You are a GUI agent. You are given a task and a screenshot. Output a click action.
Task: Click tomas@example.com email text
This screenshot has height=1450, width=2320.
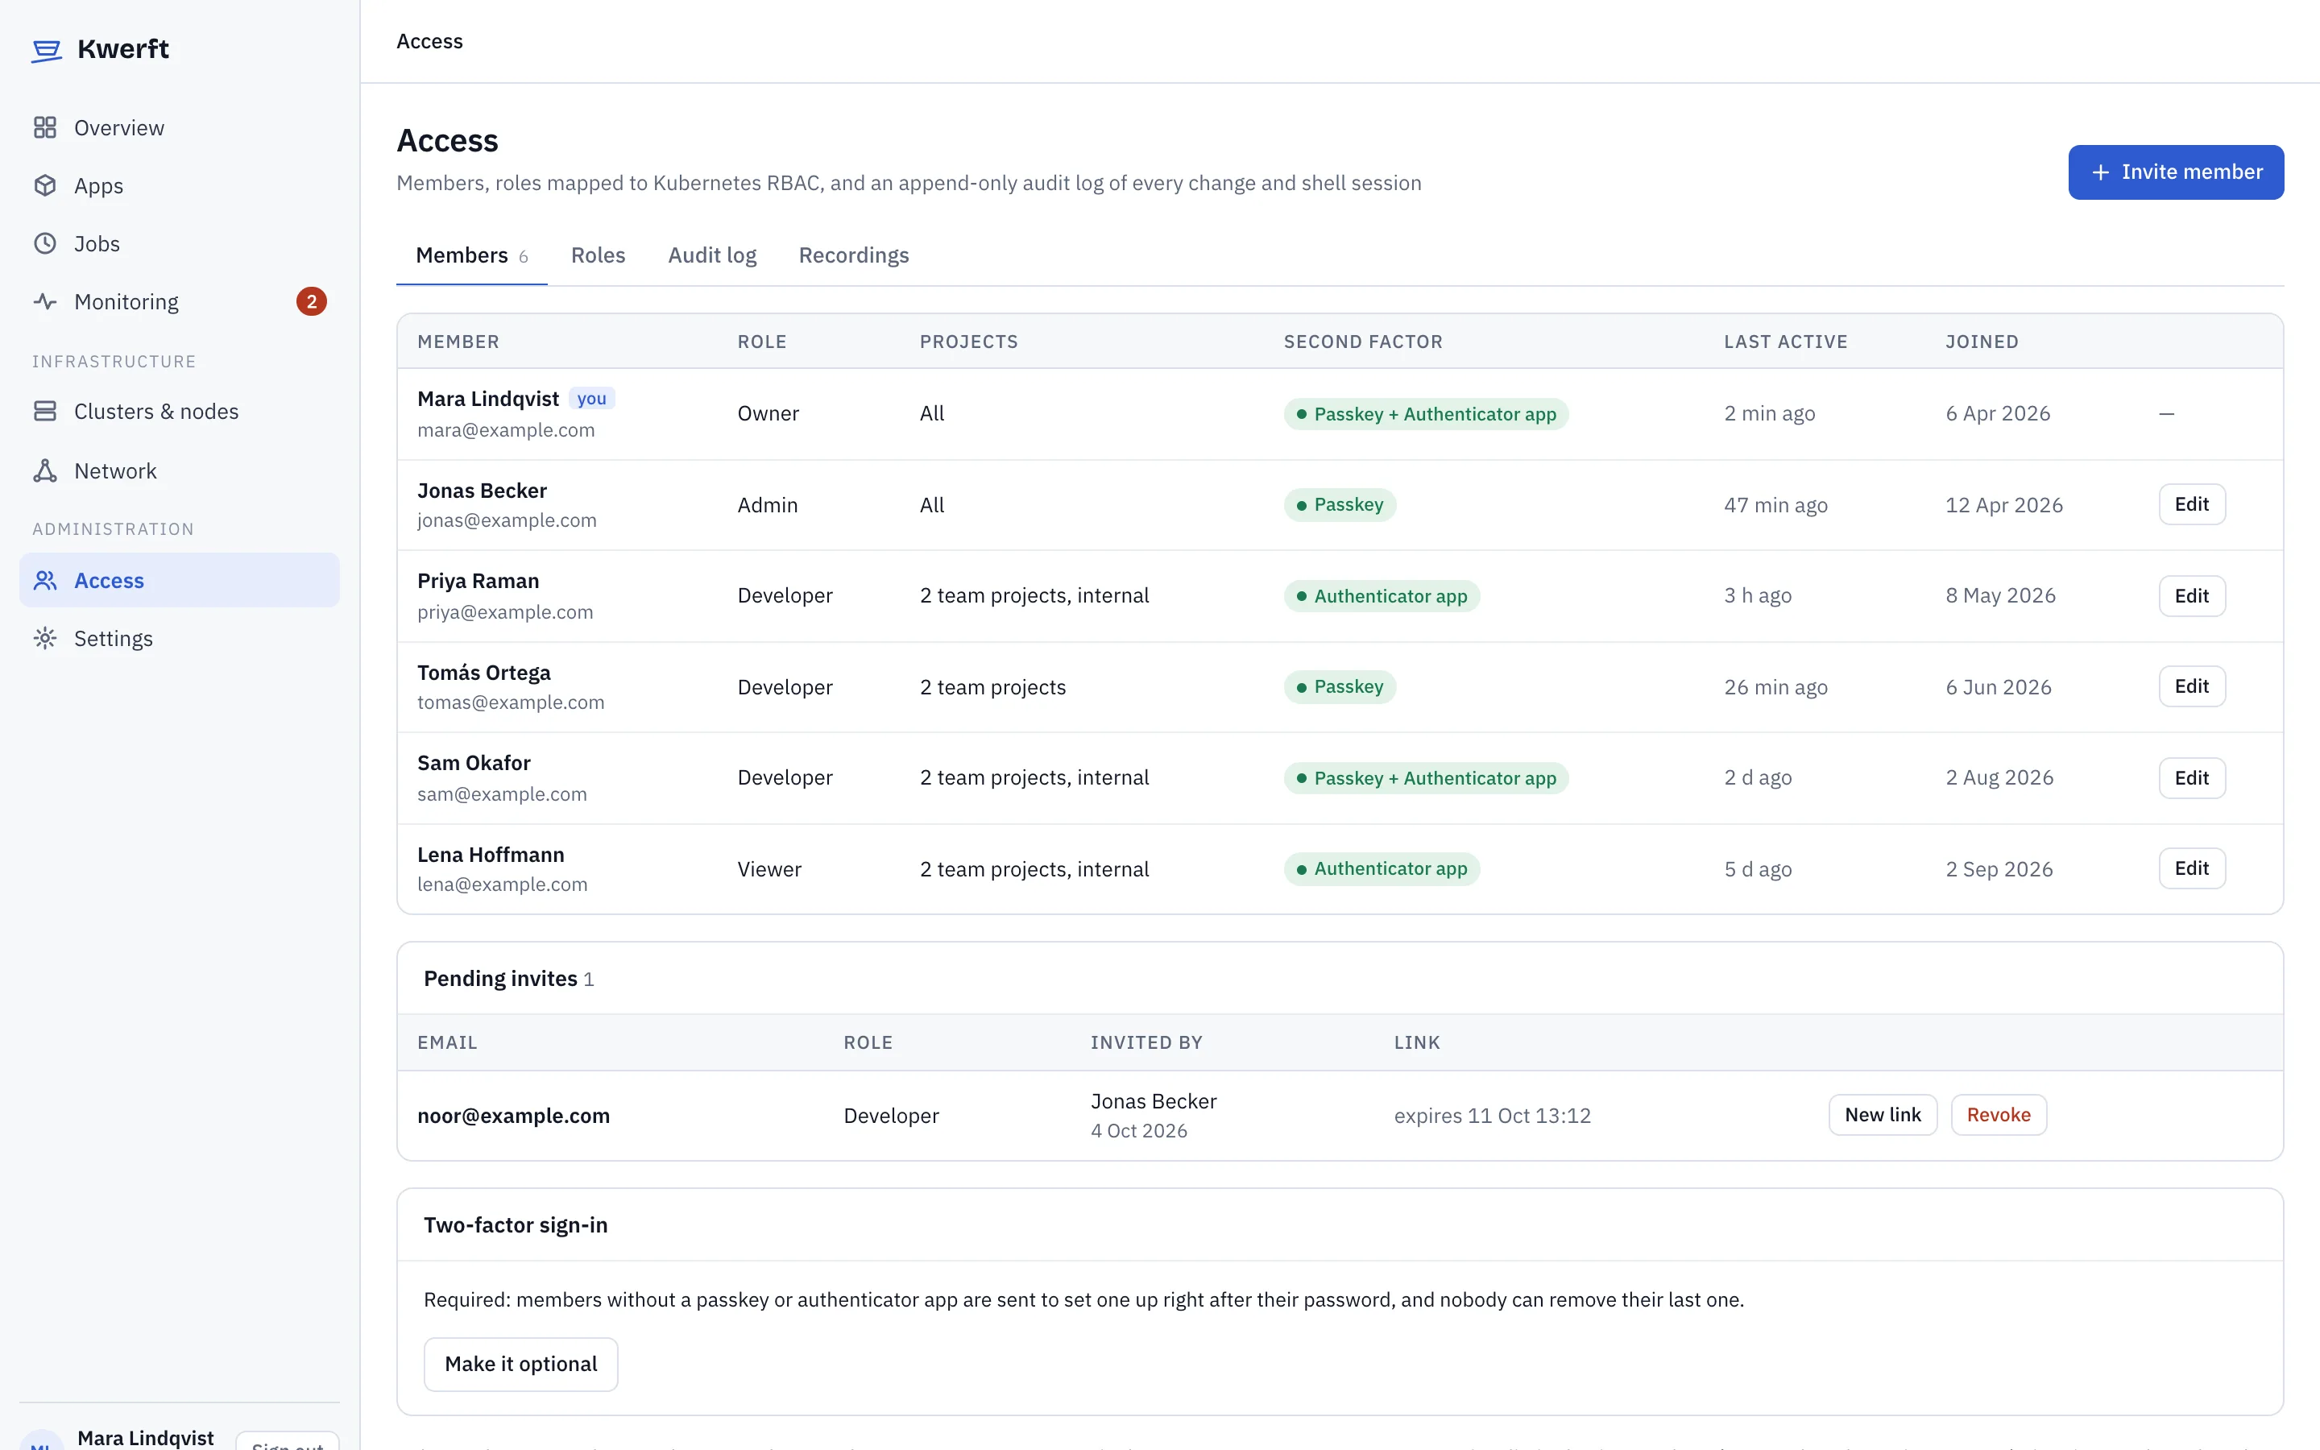coord(511,703)
